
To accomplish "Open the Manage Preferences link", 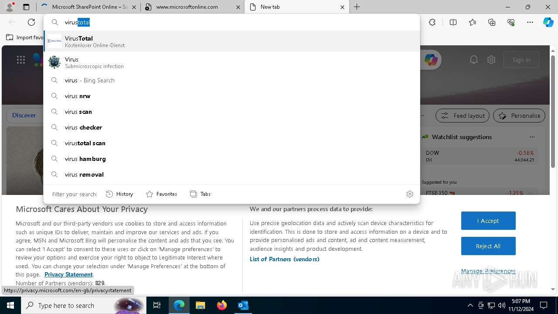I will point(488,271).
